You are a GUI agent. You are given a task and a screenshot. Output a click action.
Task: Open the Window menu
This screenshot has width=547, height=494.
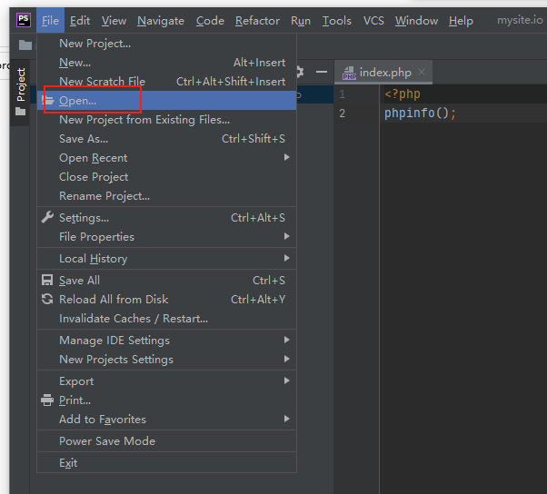tap(416, 21)
